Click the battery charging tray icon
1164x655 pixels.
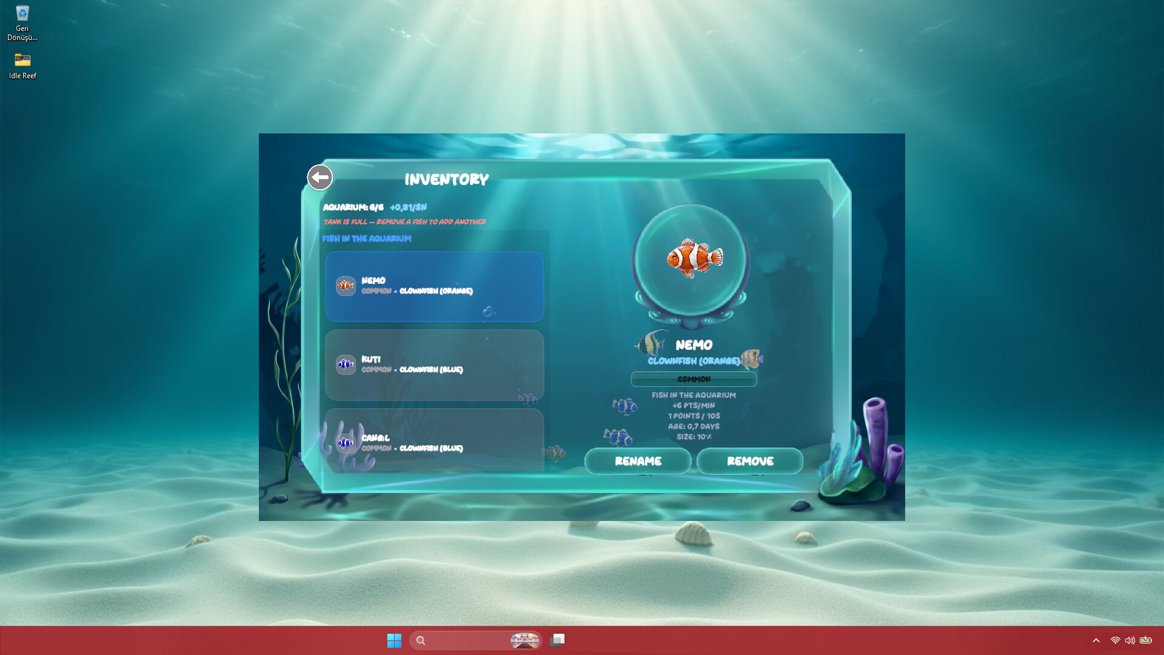click(1146, 640)
